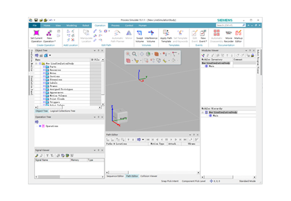Image resolution: width=291 pixels, height=201 pixels.
Task: Open dropdown beside Object Tree toolbar third icon
Action: pyautogui.click(x=50, y=55)
